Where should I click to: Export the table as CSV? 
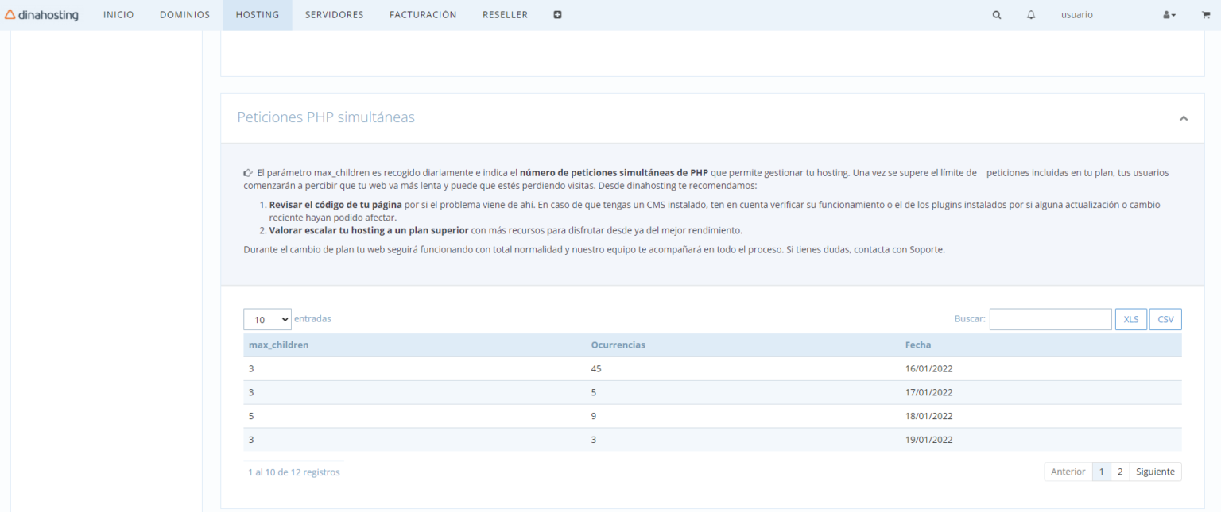[x=1165, y=319]
